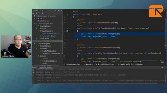Viewport: 167px width, 93px height.
Task: Hide the Build panel with minus icon
Action: click(165, 67)
